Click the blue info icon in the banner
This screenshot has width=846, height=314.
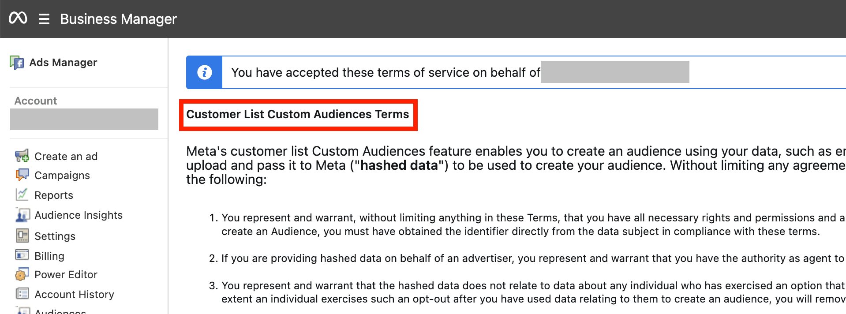pos(204,72)
